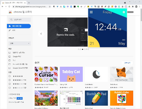142x109 pixels.
Task: Open the MetaMask extension card
Action: (121, 78)
